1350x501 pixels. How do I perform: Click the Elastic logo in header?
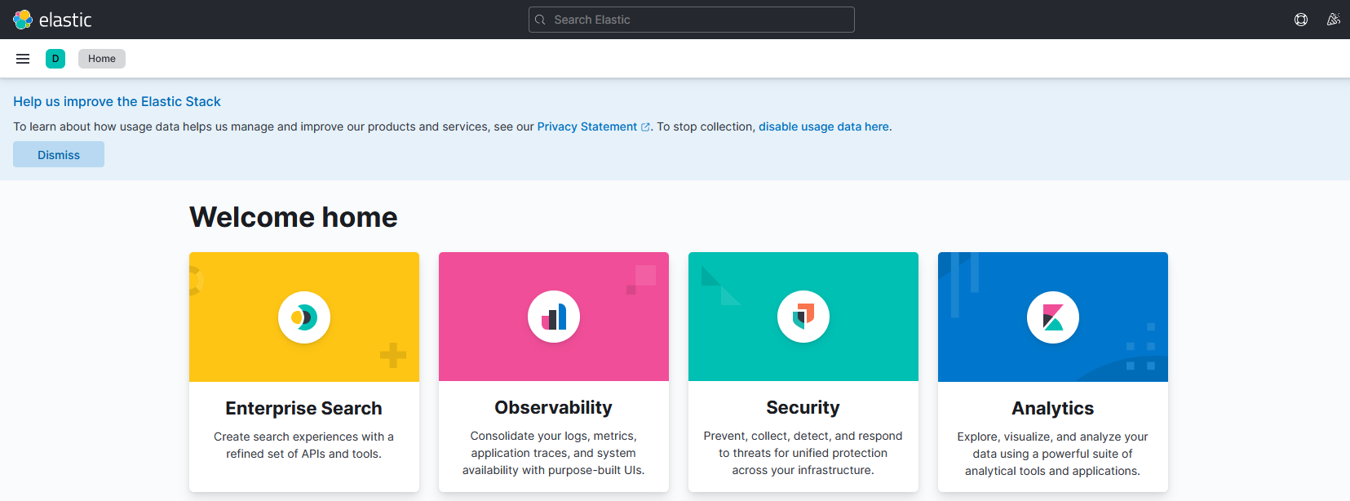(52, 20)
